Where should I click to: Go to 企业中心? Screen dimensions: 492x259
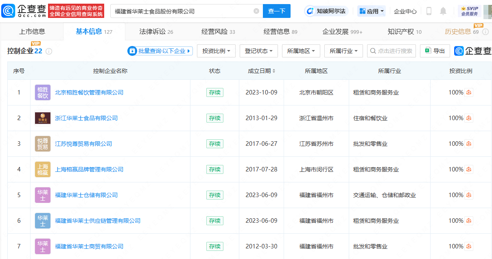pos(405,11)
